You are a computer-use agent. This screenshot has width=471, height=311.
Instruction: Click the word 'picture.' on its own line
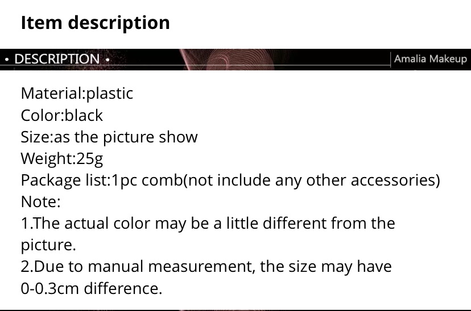pyautogui.click(x=48, y=245)
